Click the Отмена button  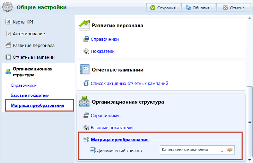click(234, 8)
